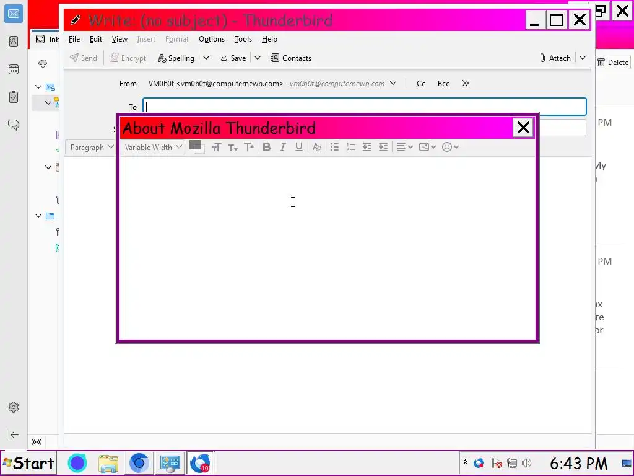The width and height of the screenshot is (634, 476).
Task: Open the Windows Start menu
Action: [x=28, y=462]
